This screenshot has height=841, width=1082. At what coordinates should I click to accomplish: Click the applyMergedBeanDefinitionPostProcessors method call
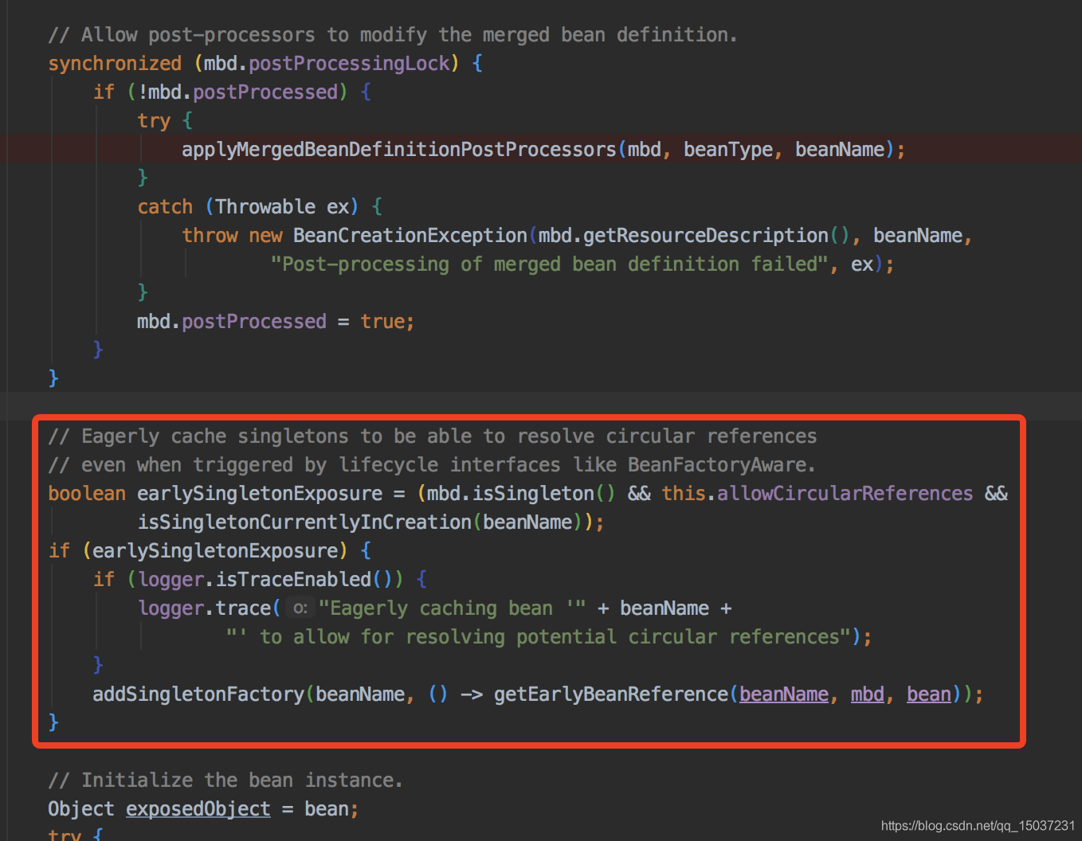tap(398, 150)
